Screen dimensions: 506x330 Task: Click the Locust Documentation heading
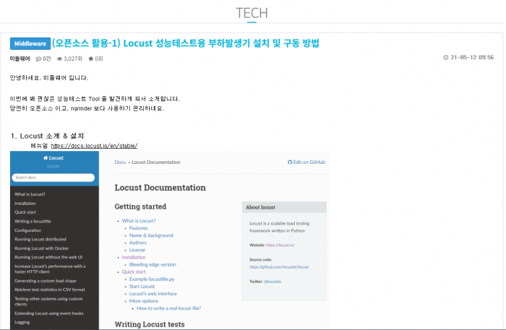[160, 188]
